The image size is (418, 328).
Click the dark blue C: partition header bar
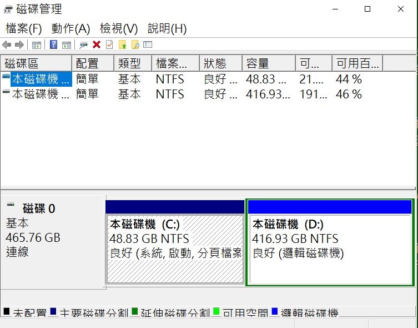click(x=175, y=207)
